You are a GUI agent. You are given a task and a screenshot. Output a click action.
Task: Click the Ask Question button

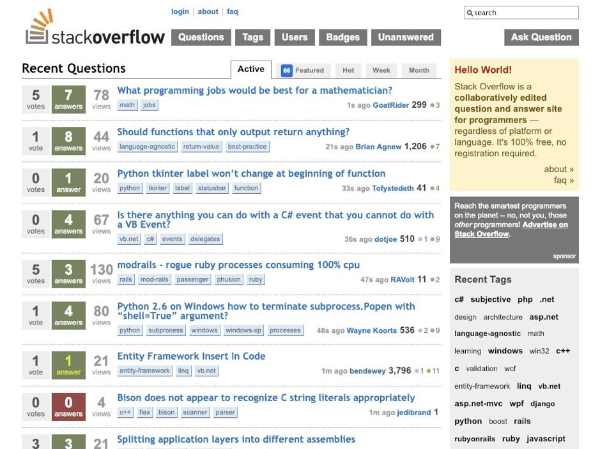pyautogui.click(x=541, y=38)
